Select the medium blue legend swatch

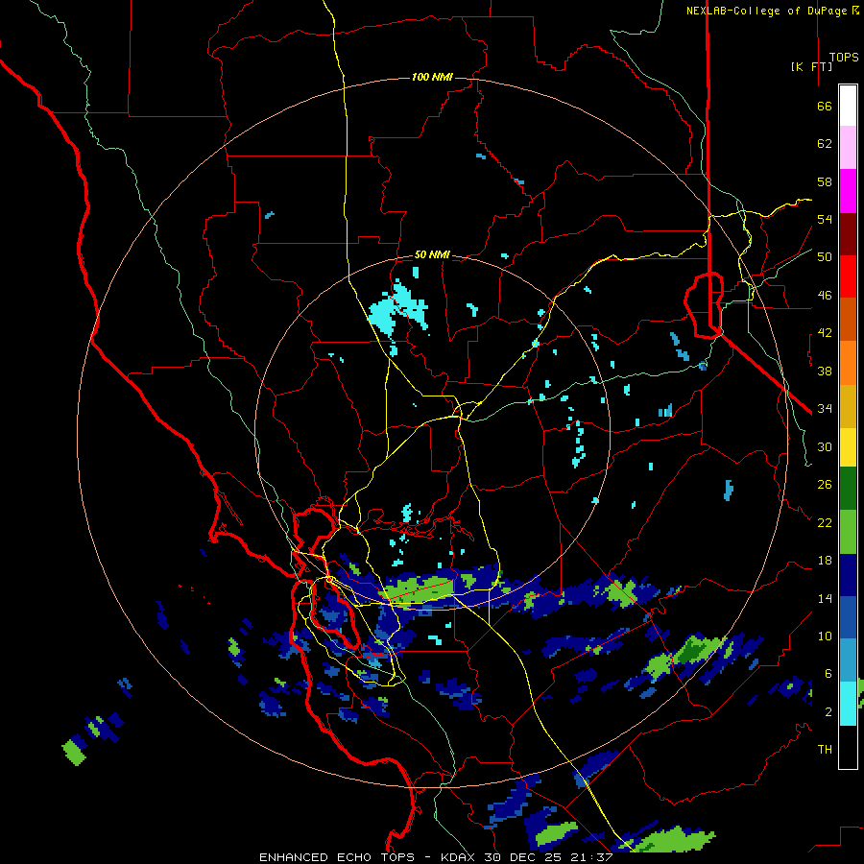pos(848,618)
